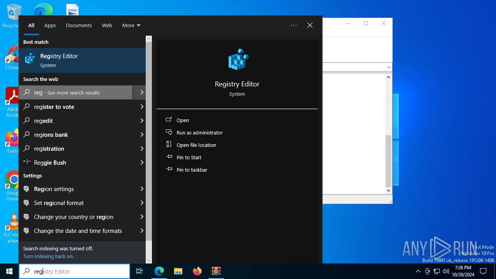Open Task View from the taskbar

coord(139,271)
